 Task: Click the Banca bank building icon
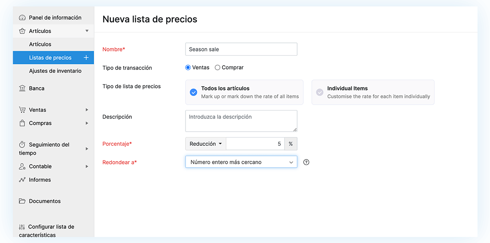coord(22,88)
